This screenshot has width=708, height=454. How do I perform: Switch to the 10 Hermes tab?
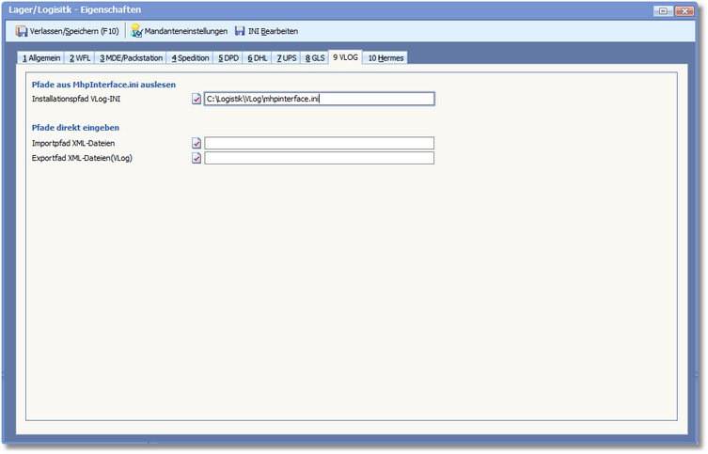385,58
